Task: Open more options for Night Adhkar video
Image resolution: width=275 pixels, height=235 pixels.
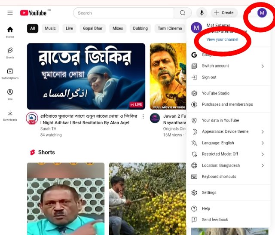Action: [143, 116]
